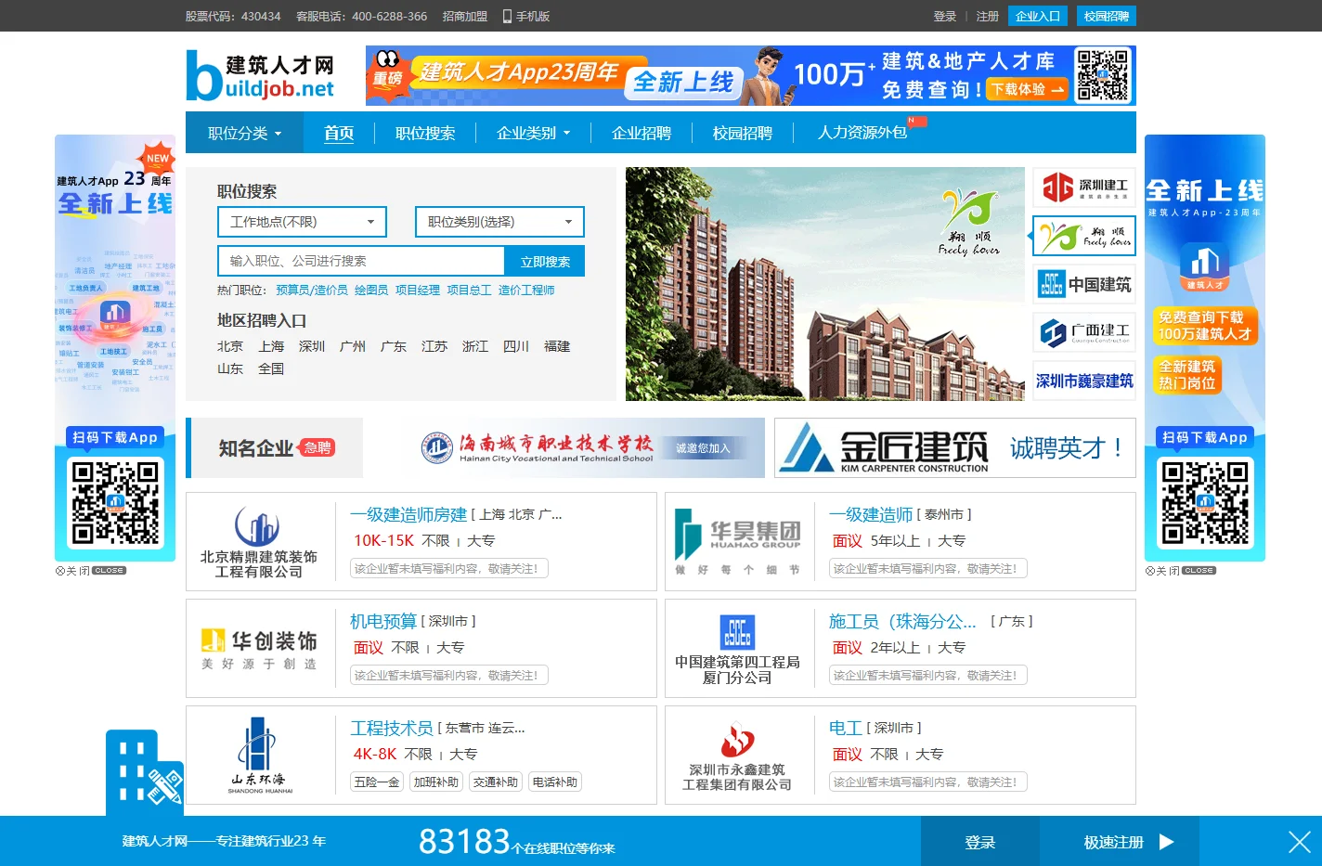Viewport: 1322px width, 866px height.
Task: Click the hot job 造价工程师 link
Action: pyautogui.click(x=526, y=291)
